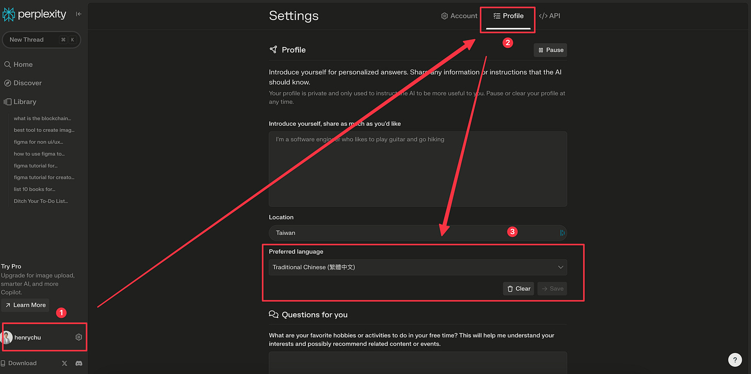751x374 pixels.
Task: Click the Try Pro heading
Action: (11, 266)
